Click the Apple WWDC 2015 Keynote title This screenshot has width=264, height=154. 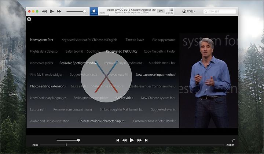[131, 10]
